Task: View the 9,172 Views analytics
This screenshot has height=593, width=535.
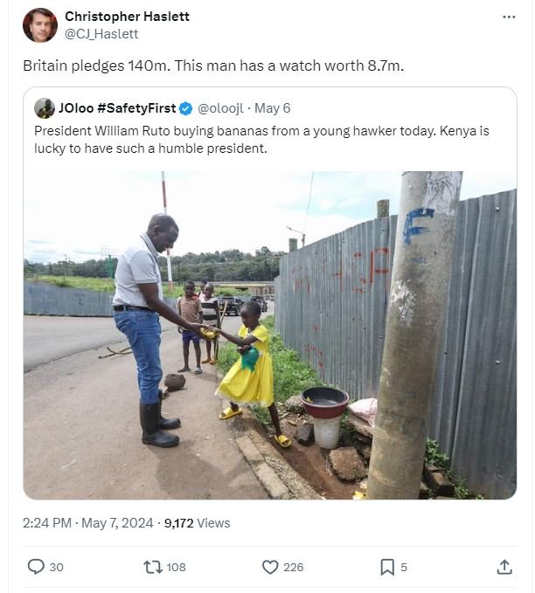Action: tap(197, 523)
